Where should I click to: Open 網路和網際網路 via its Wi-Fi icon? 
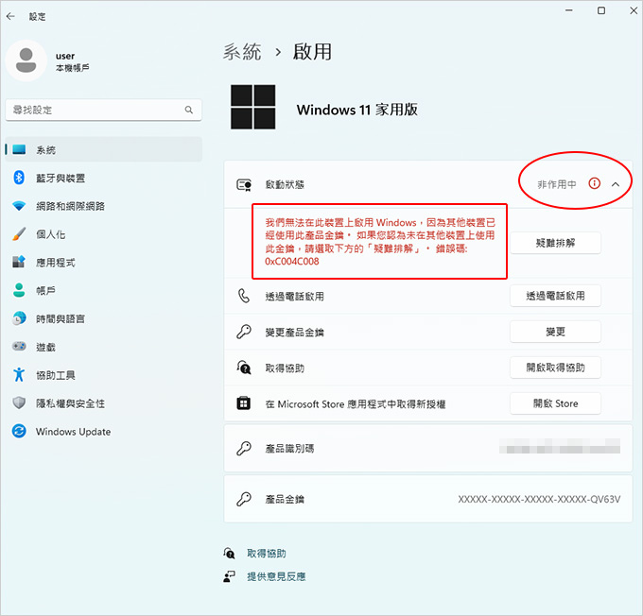(19, 206)
